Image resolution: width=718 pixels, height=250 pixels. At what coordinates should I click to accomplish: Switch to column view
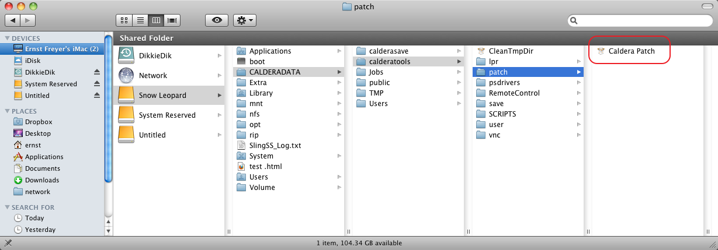(156, 20)
